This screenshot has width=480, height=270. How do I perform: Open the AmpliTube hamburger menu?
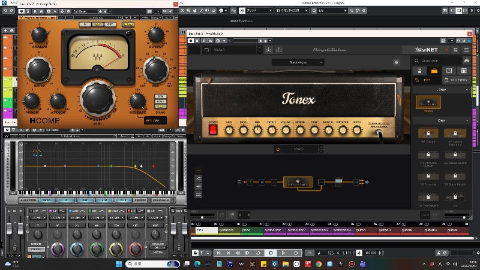[466, 50]
